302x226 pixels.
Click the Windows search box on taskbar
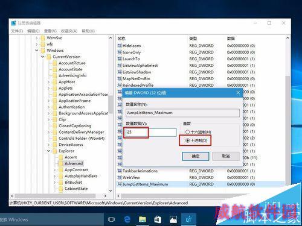52,219
